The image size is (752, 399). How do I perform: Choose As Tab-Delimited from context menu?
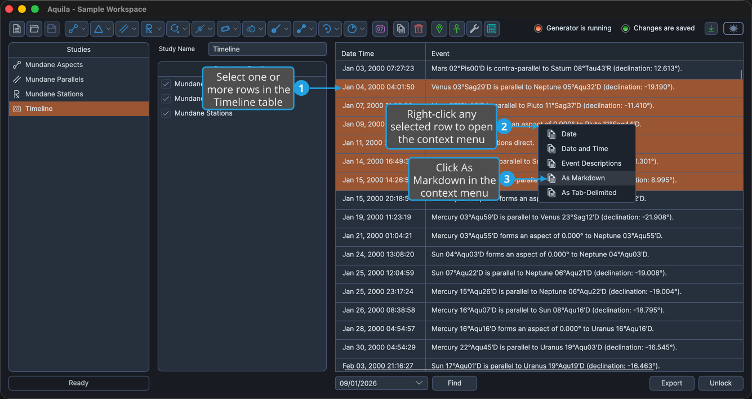click(x=587, y=193)
